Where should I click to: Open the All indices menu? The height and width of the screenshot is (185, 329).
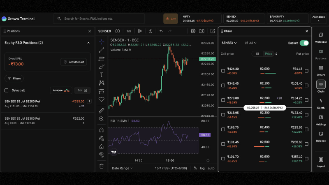(x=318, y=18)
